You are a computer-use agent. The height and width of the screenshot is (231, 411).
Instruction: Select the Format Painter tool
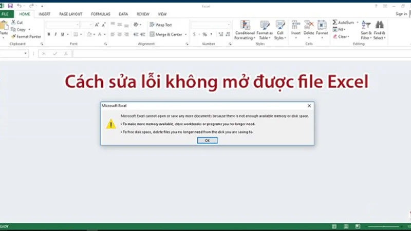(x=26, y=36)
